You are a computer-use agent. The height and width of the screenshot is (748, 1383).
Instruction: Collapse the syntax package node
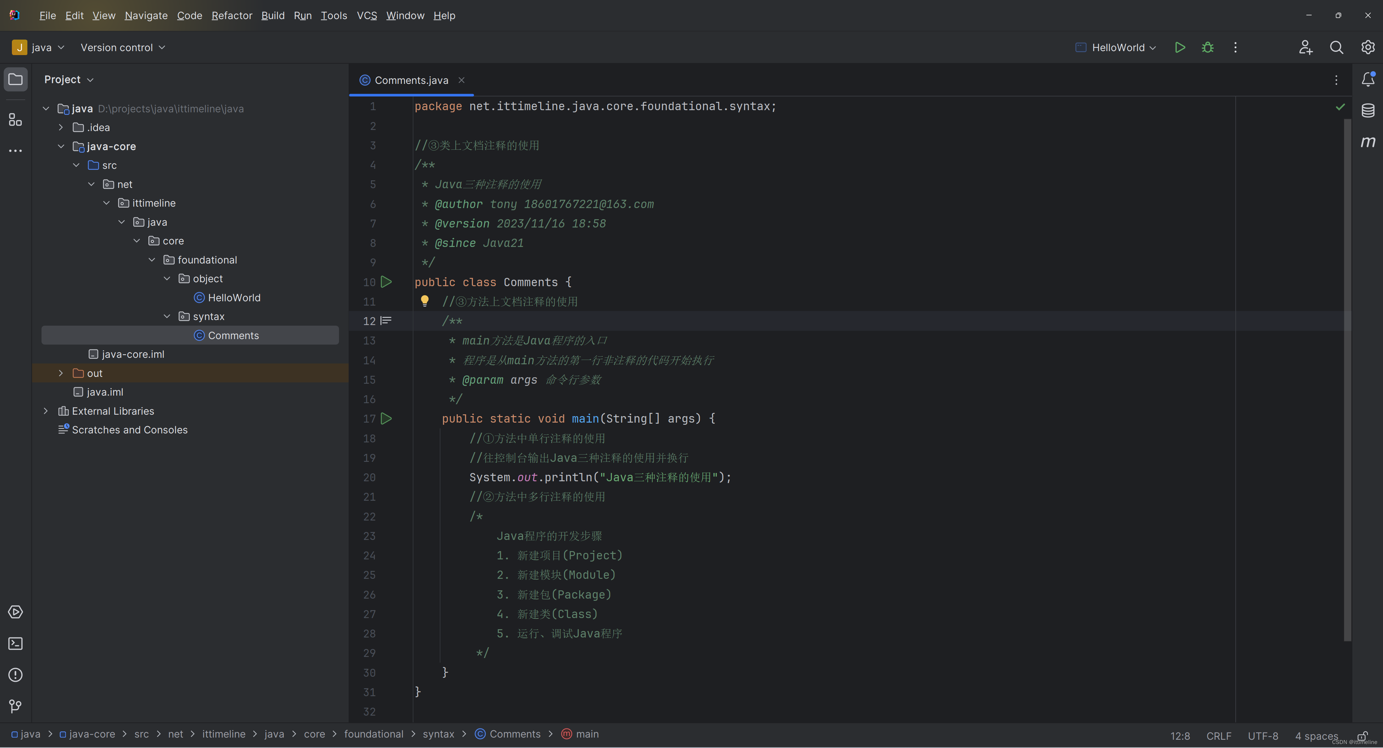click(167, 316)
